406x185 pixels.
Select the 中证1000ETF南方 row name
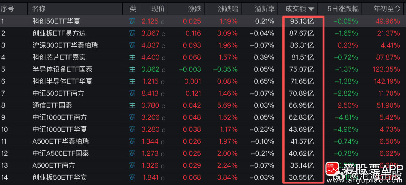pos(59,117)
